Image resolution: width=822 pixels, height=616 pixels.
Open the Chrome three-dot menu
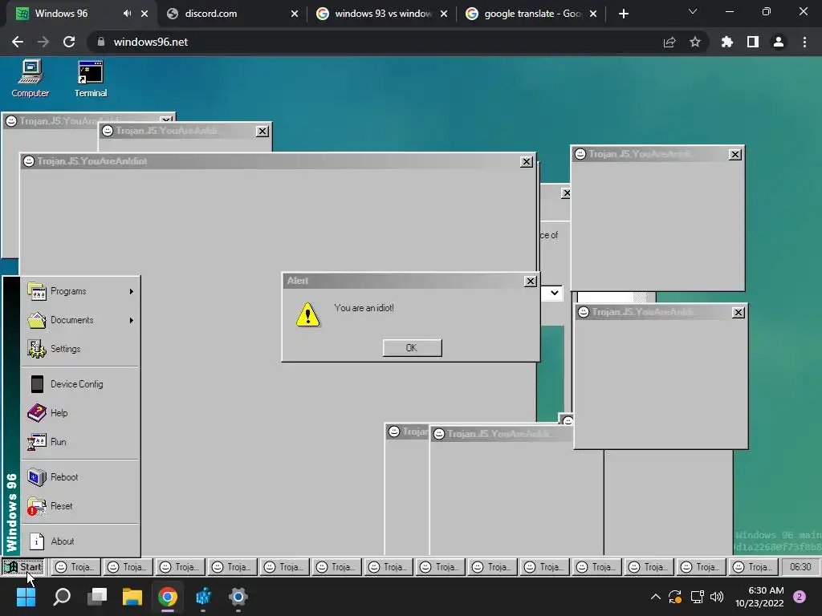804,42
